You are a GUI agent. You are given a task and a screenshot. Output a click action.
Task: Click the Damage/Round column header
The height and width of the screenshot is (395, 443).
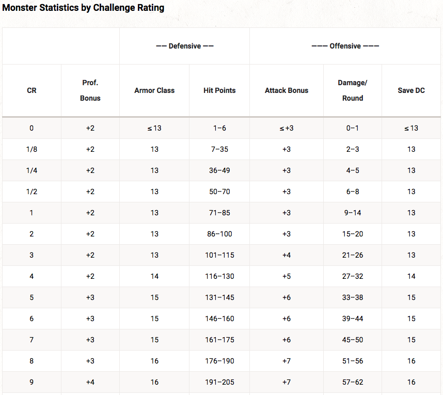click(x=353, y=90)
